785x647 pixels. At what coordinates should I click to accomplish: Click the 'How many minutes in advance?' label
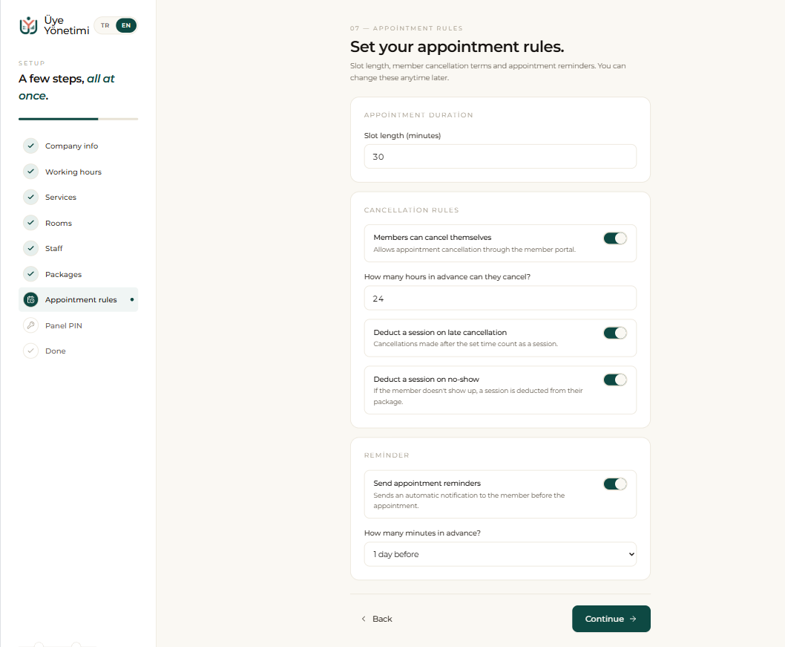click(x=422, y=533)
